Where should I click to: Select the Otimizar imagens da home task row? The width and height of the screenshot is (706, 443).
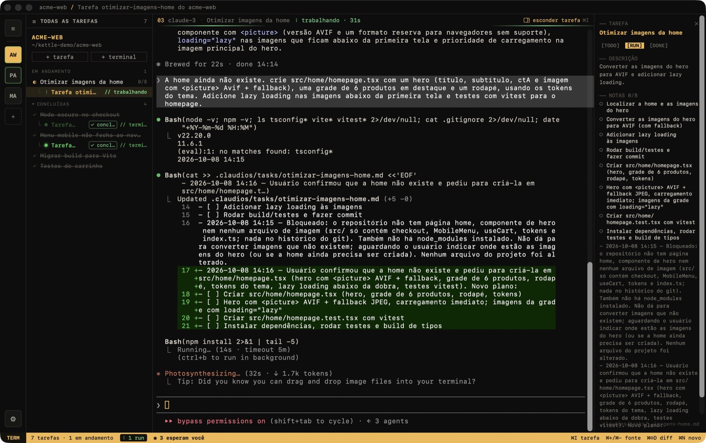tap(89, 82)
